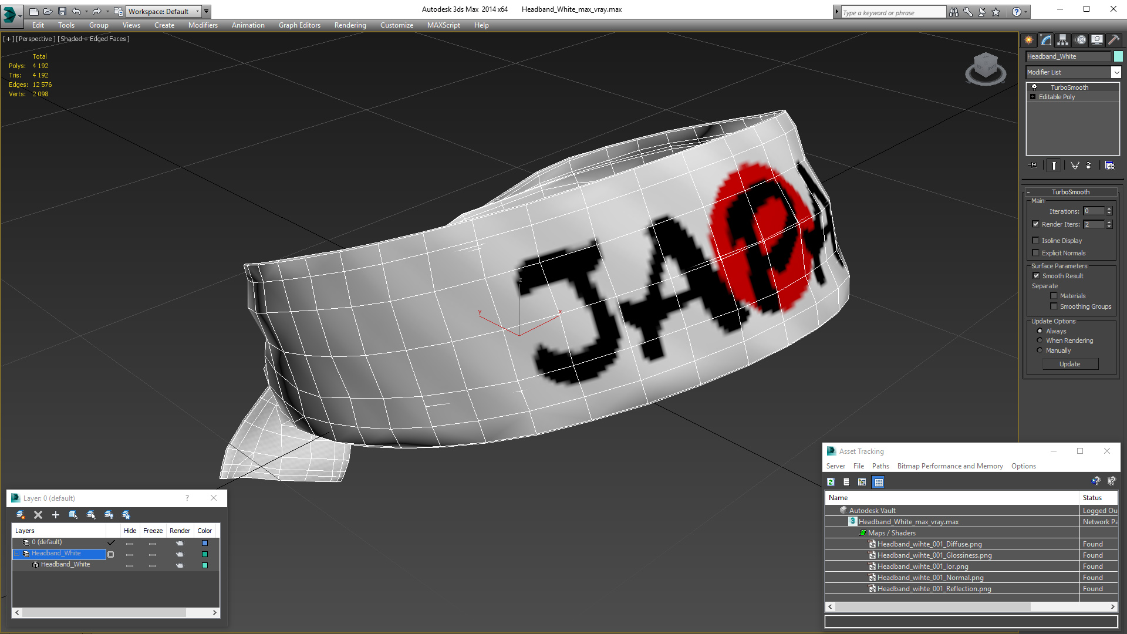Open the Rendering menu
This screenshot has height=634, width=1127.
(350, 25)
